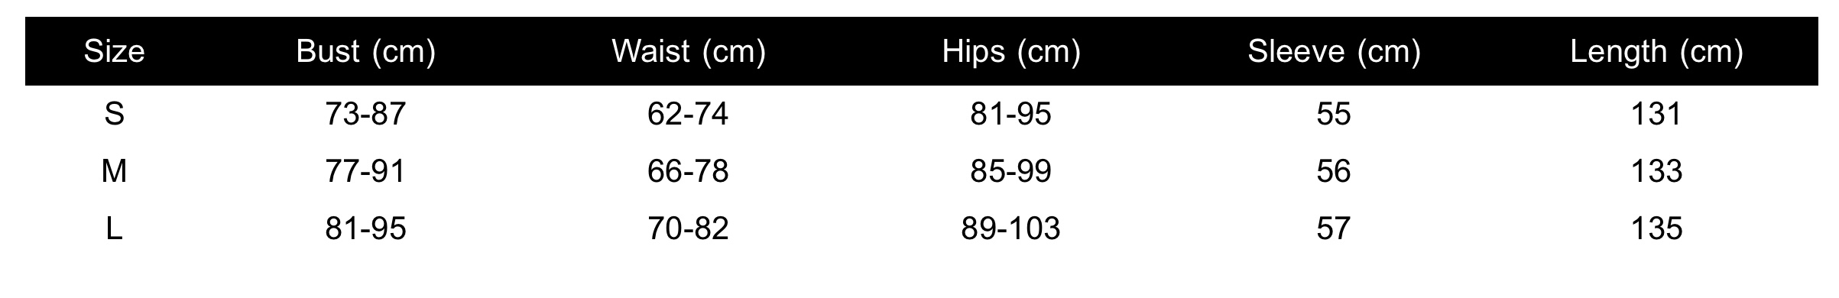Click hips value 89-103

click(x=1011, y=228)
